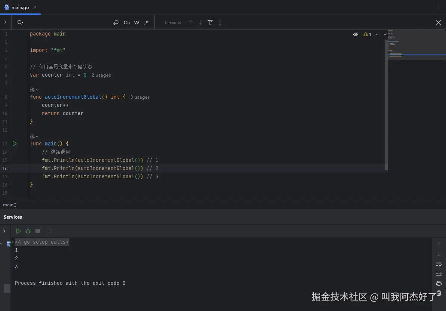Viewport: 446px width, 311px height.
Task: Clear console with trash icon
Action: [x=439, y=293]
